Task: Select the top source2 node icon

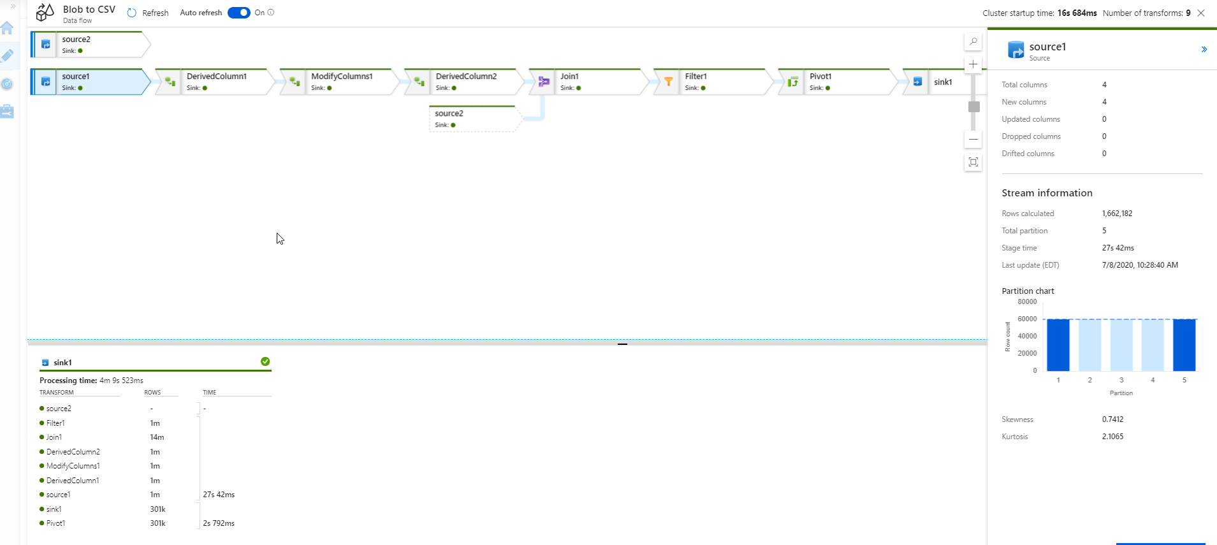Action: click(45, 45)
